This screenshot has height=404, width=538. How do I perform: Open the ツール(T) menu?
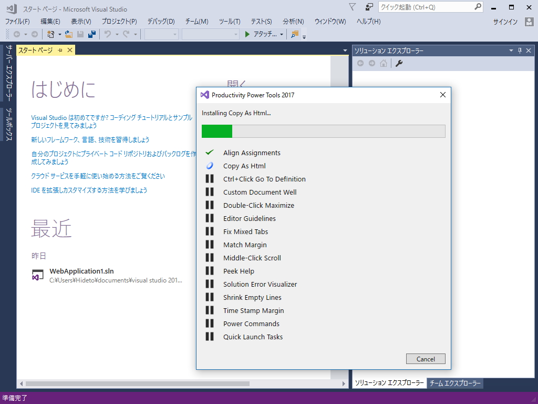tap(230, 22)
